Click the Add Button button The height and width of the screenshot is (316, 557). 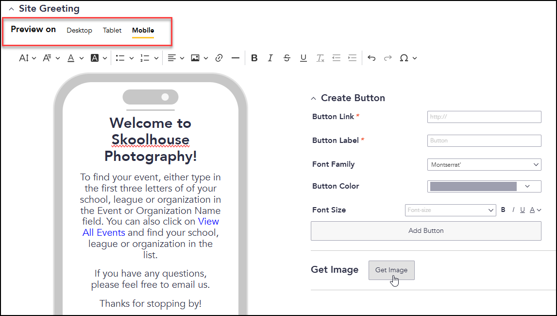[426, 231]
